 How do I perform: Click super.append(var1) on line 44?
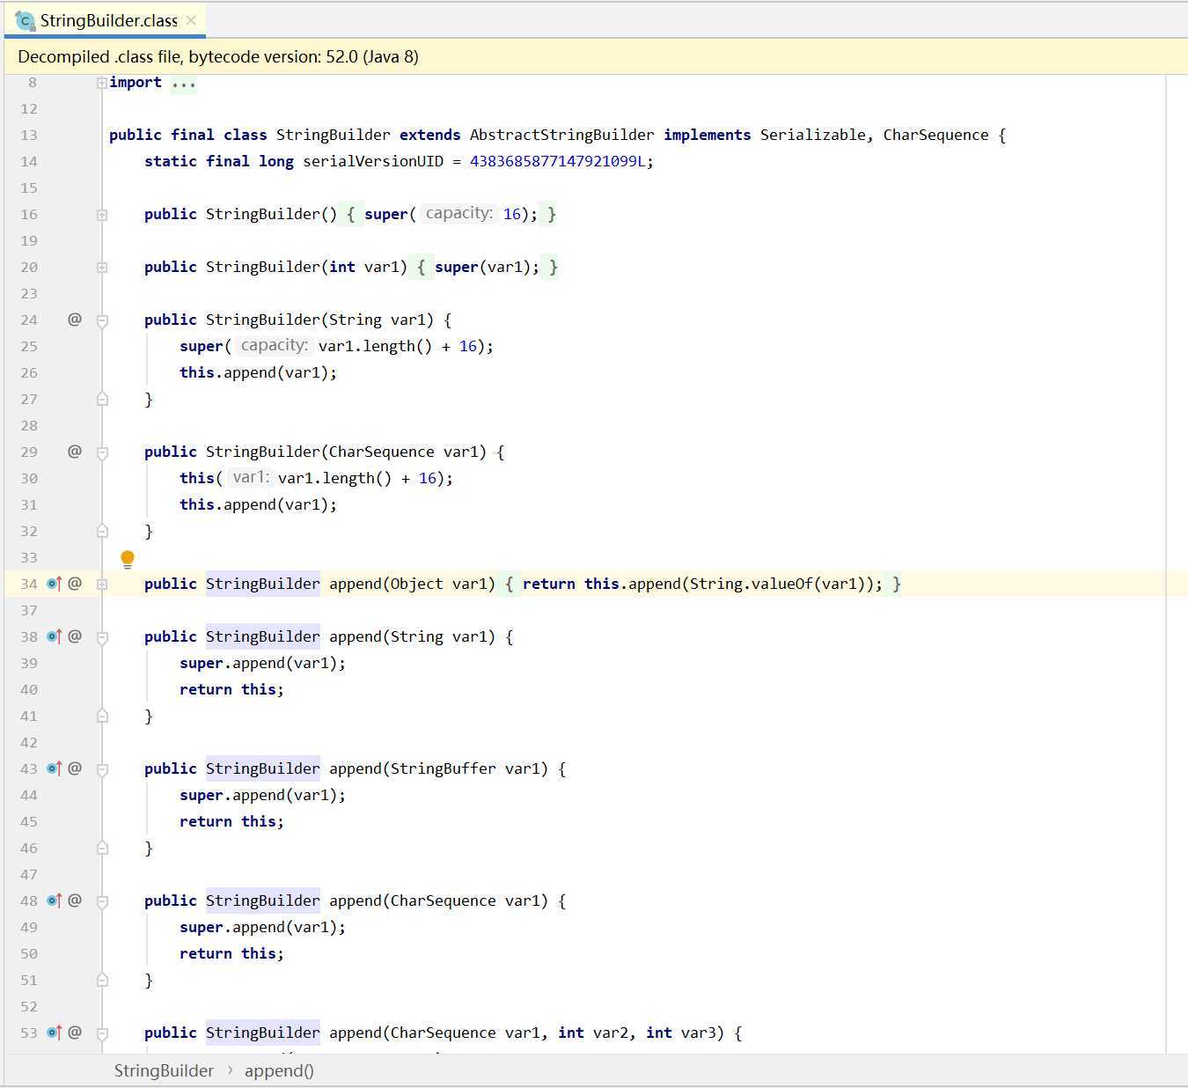tap(259, 795)
